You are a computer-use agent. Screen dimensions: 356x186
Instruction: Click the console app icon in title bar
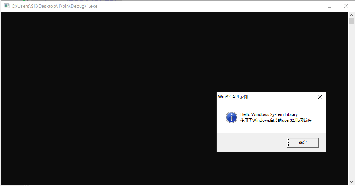pyautogui.click(x=7, y=6)
